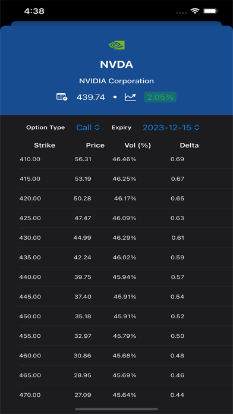Tap the 45.68% volatility value
This screenshot has height=414, width=233.
pos(125,356)
